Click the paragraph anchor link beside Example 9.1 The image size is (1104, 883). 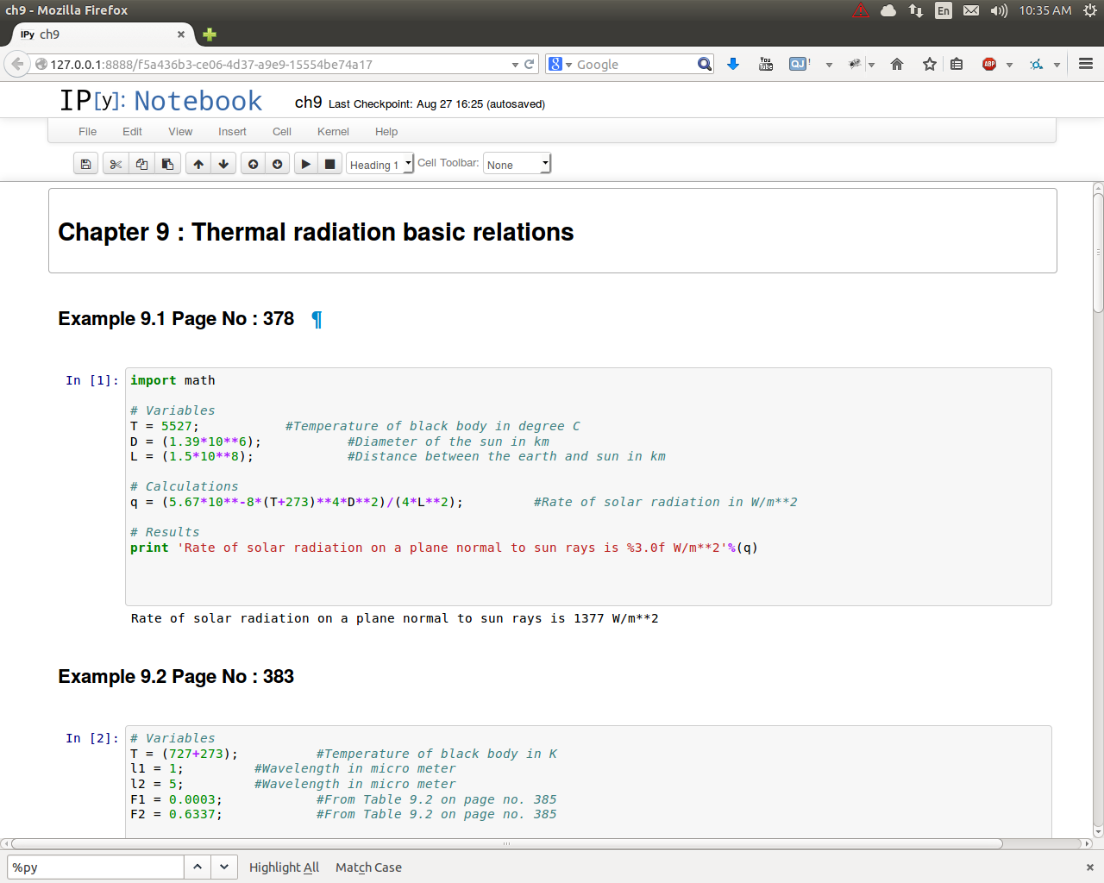317,320
